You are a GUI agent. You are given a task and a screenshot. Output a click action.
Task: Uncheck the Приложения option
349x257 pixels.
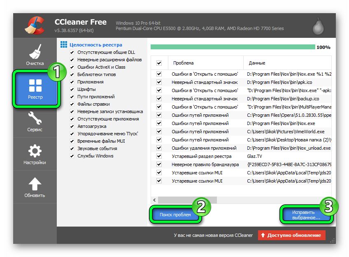[x=72, y=82]
